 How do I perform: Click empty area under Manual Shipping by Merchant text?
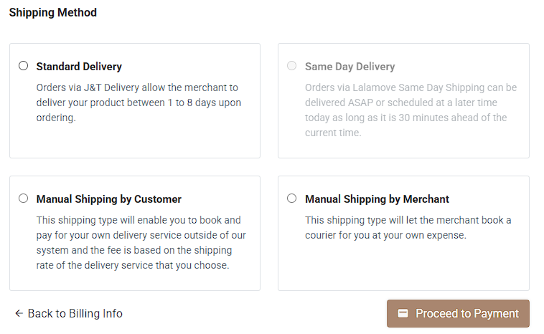[403, 267]
